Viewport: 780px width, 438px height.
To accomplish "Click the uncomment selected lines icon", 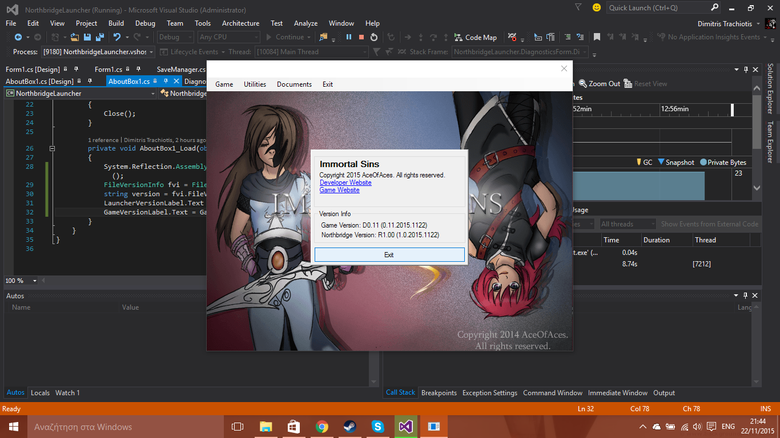I will (x=580, y=37).
